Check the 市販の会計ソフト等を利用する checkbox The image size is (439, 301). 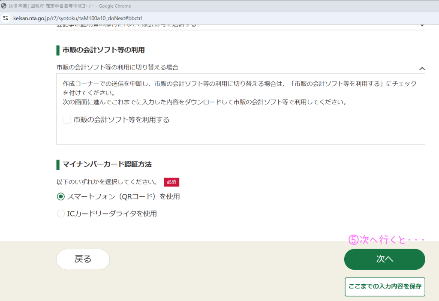pos(66,120)
